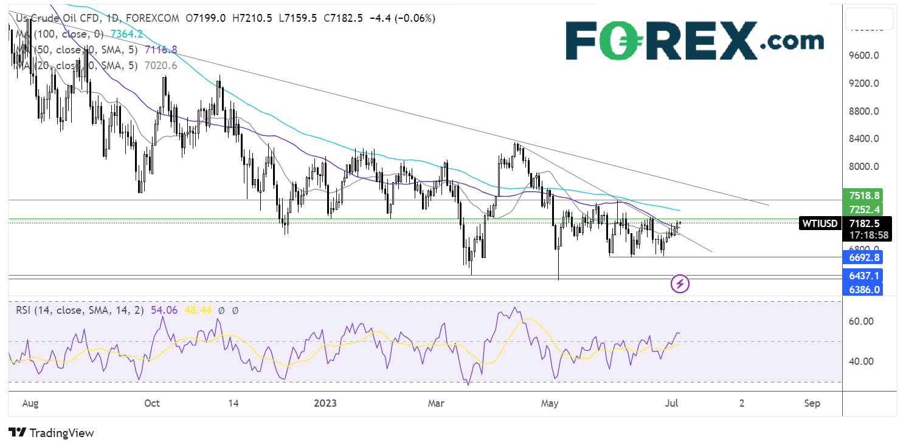Screen dimensions: 906x448
Task: Click the Jul label on time axis
Action: pos(671,403)
